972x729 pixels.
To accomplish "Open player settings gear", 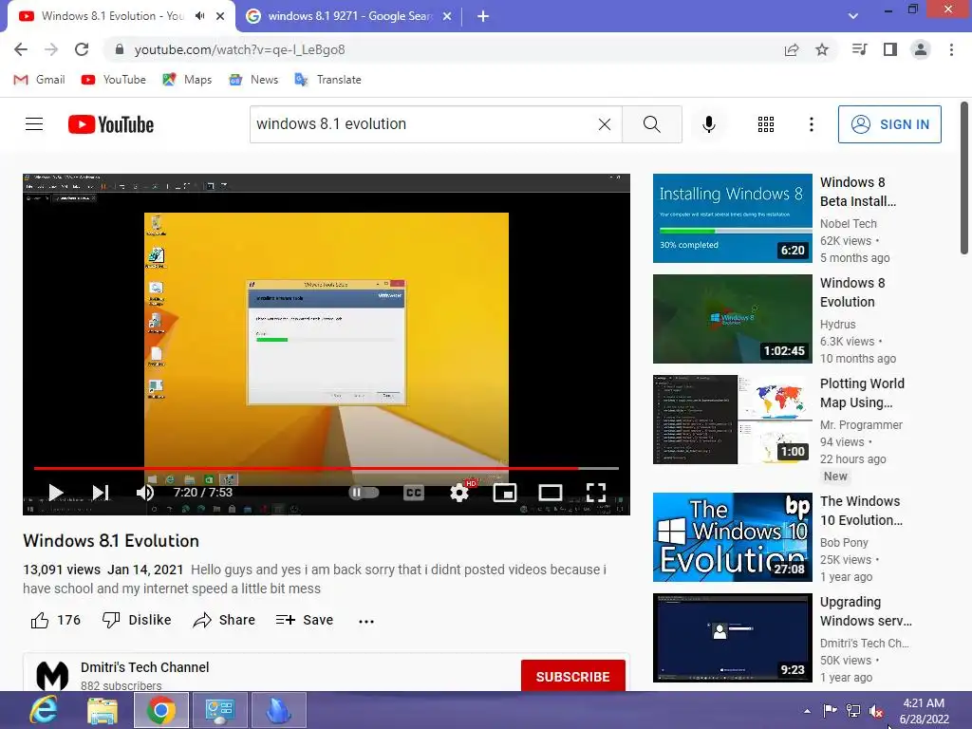I will (459, 493).
